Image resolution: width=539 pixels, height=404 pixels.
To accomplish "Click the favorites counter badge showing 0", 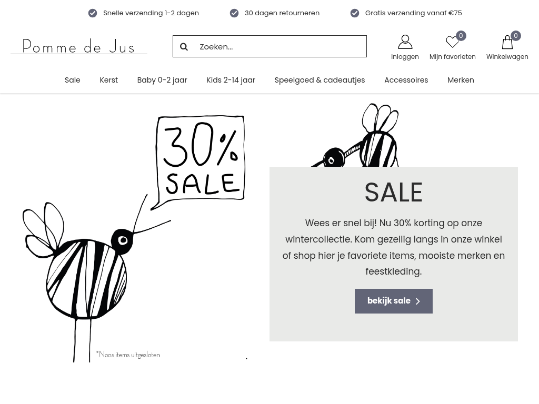I will pyautogui.click(x=461, y=36).
